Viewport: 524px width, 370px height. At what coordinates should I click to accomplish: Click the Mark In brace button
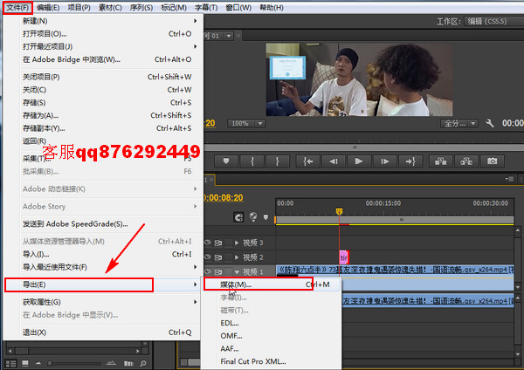(252, 161)
